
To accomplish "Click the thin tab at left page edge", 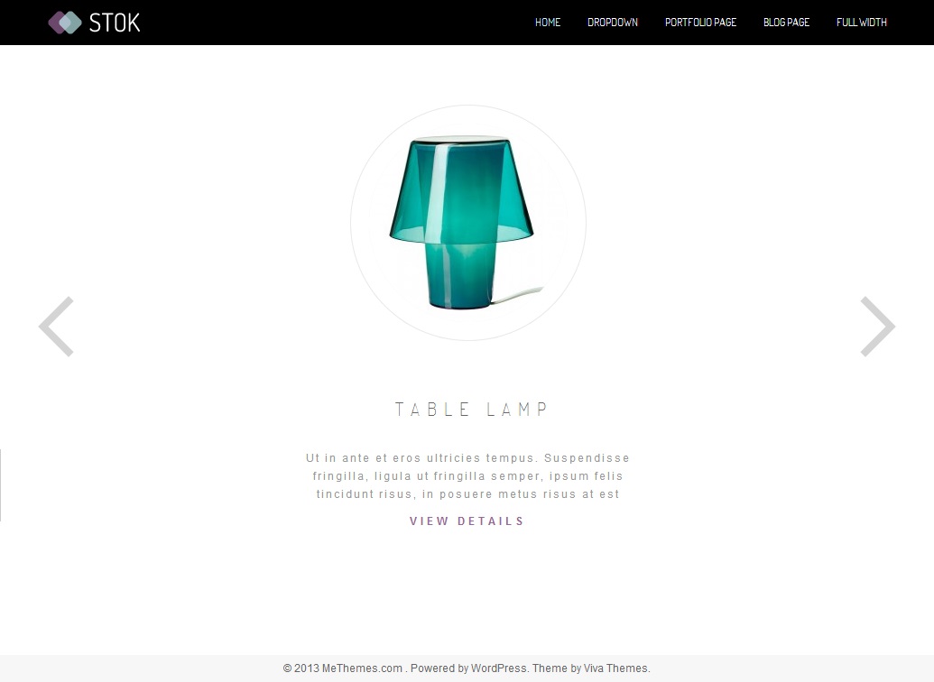I will click(1, 485).
